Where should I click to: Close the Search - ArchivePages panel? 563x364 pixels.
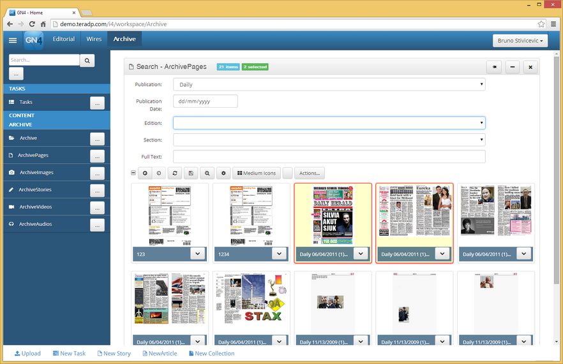pos(530,67)
